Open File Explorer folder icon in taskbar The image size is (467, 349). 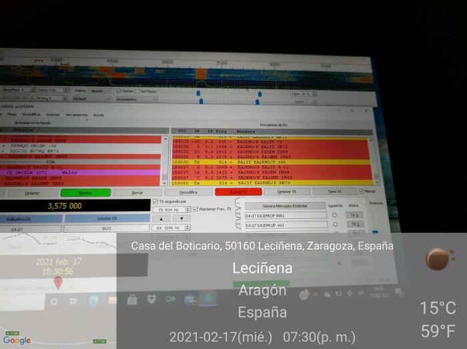[x=113, y=300]
